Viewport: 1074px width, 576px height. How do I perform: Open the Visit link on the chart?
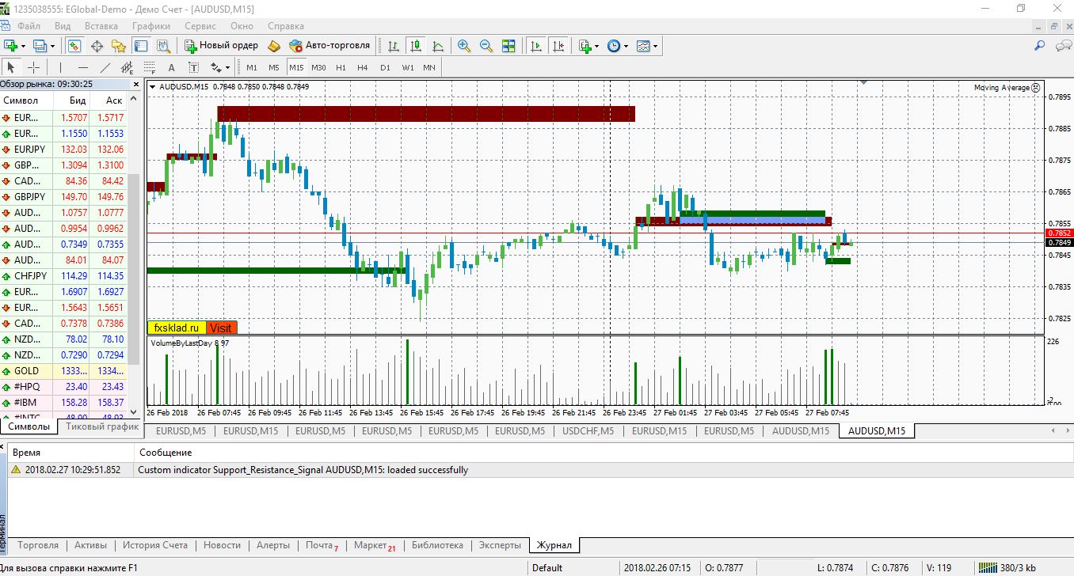(221, 328)
